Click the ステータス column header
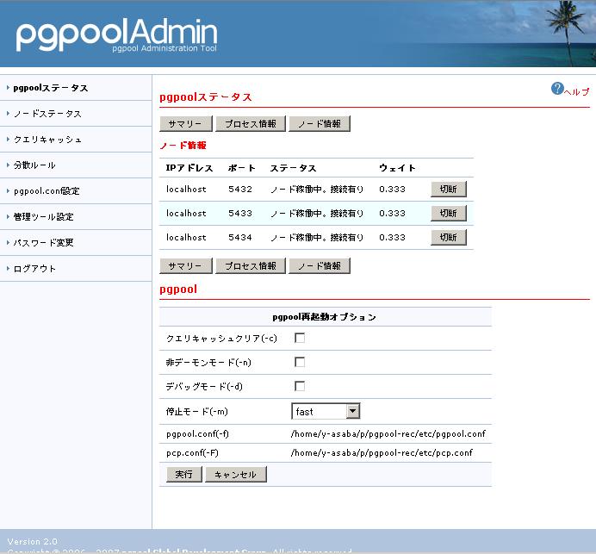The image size is (596, 554). [293, 168]
